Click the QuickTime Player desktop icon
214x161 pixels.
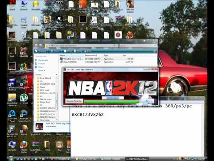coord(12,115)
